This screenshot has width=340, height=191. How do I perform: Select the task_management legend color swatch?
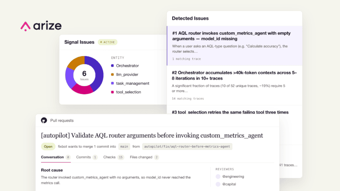(x=112, y=83)
